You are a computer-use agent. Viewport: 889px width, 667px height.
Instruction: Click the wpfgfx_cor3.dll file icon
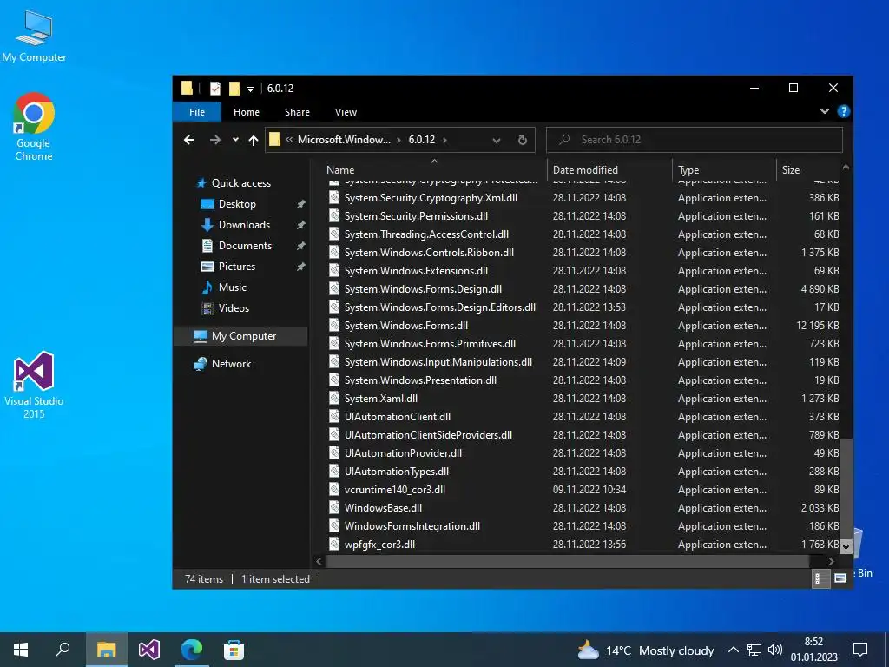(334, 544)
